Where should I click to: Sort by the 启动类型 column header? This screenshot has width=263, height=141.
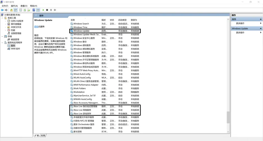122,20
